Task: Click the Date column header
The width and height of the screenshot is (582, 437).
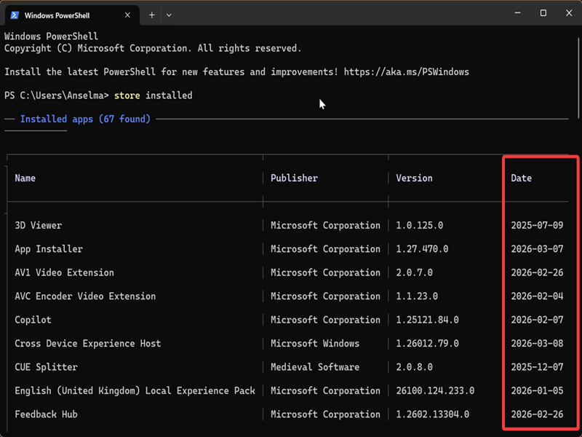Action: (521, 178)
